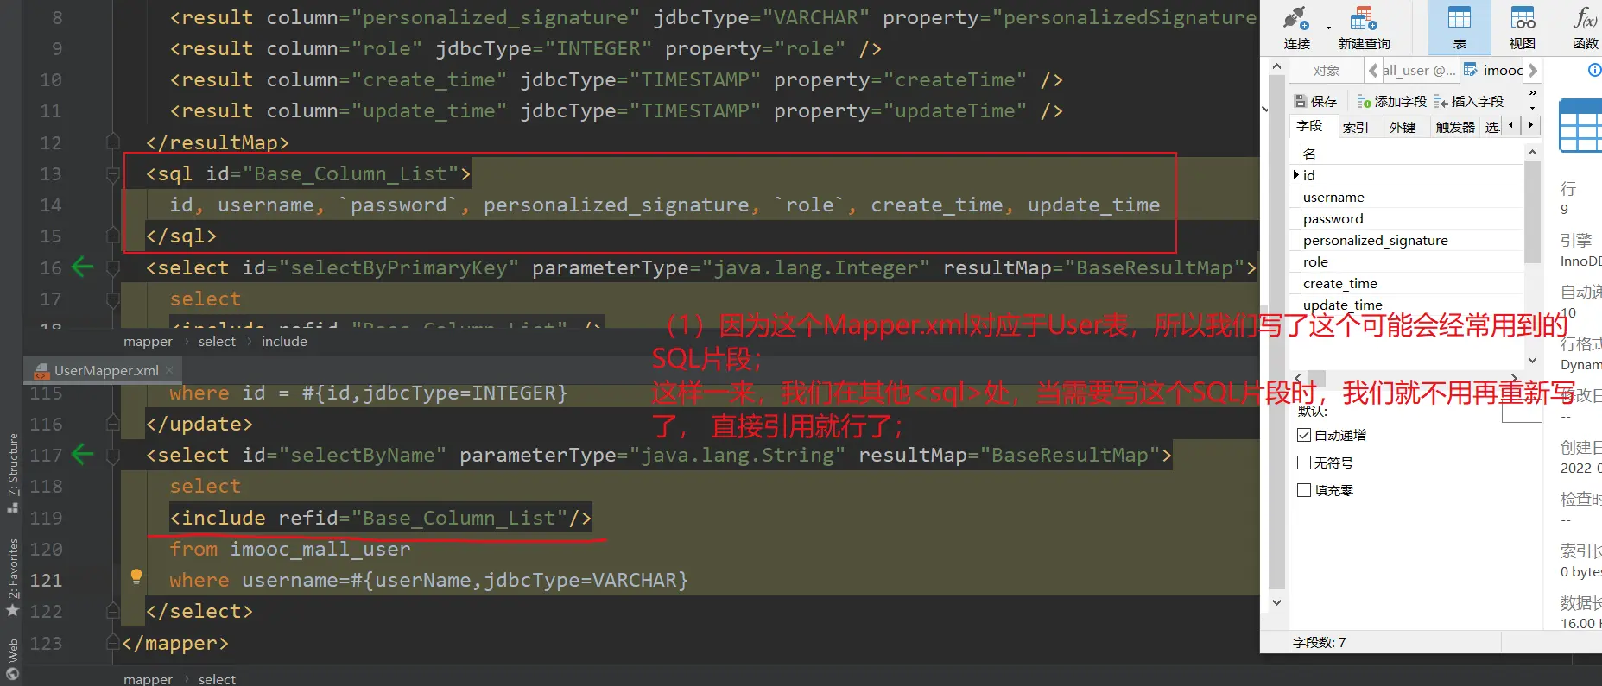The width and height of the screenshot is (1602, 686).
Task: Click the 'select' breadcrumb in the upper editor
Action: (217, 341)
